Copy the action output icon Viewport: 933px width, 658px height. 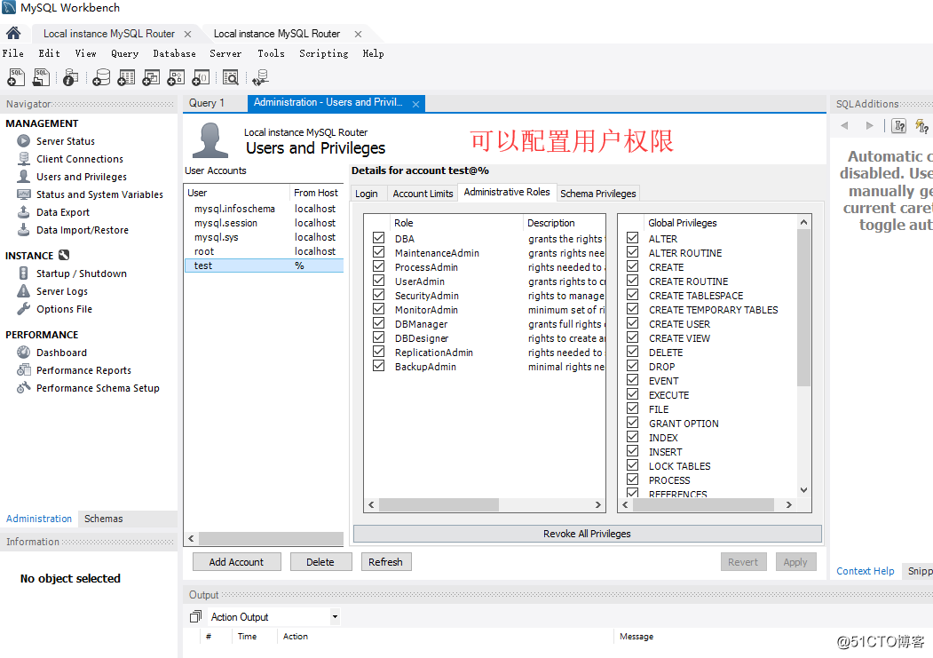195,616
